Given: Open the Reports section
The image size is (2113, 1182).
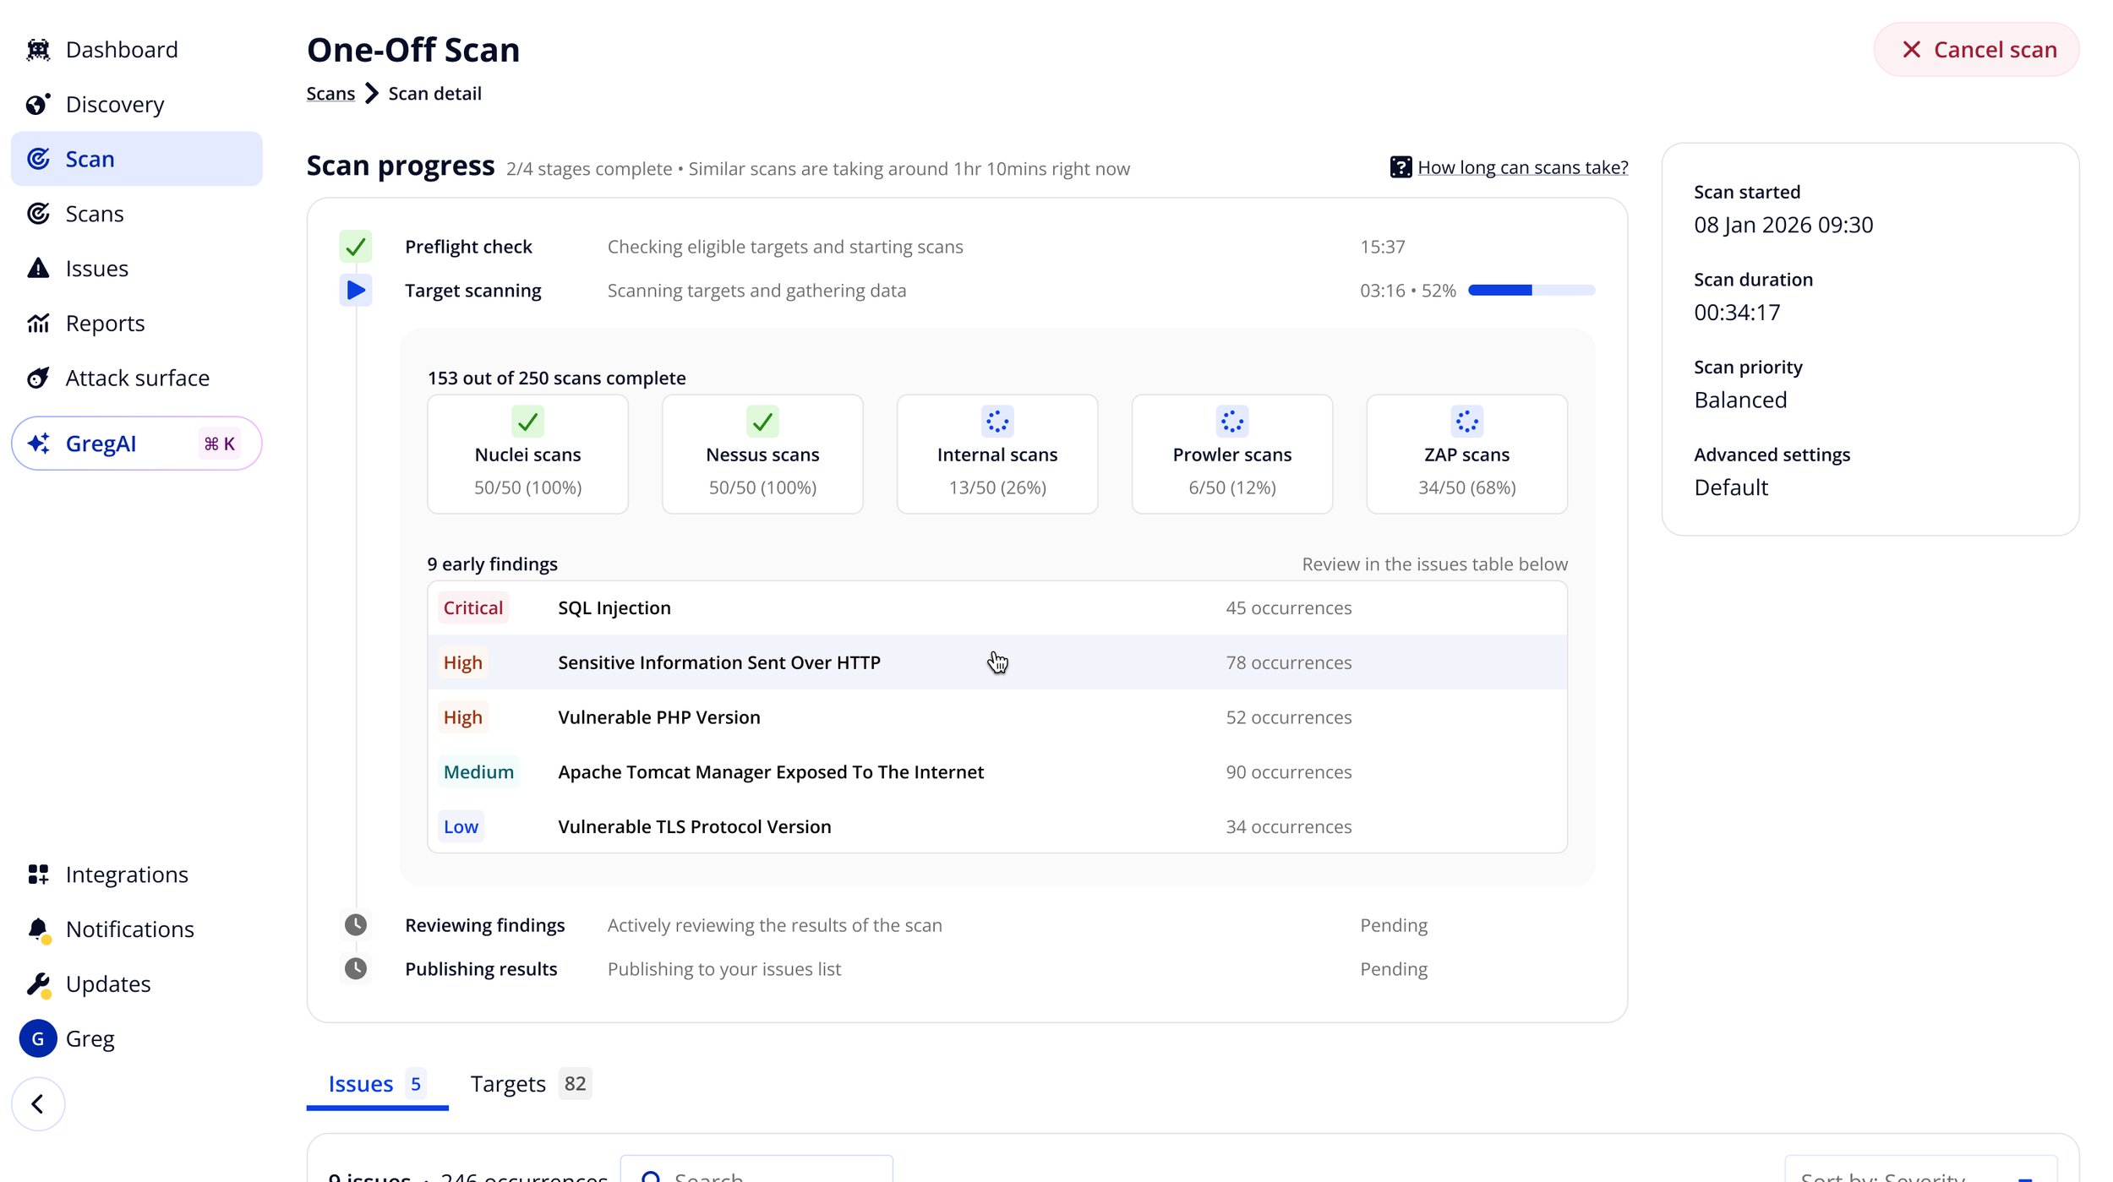Looking at the screenshot, I should pos(105,323).
